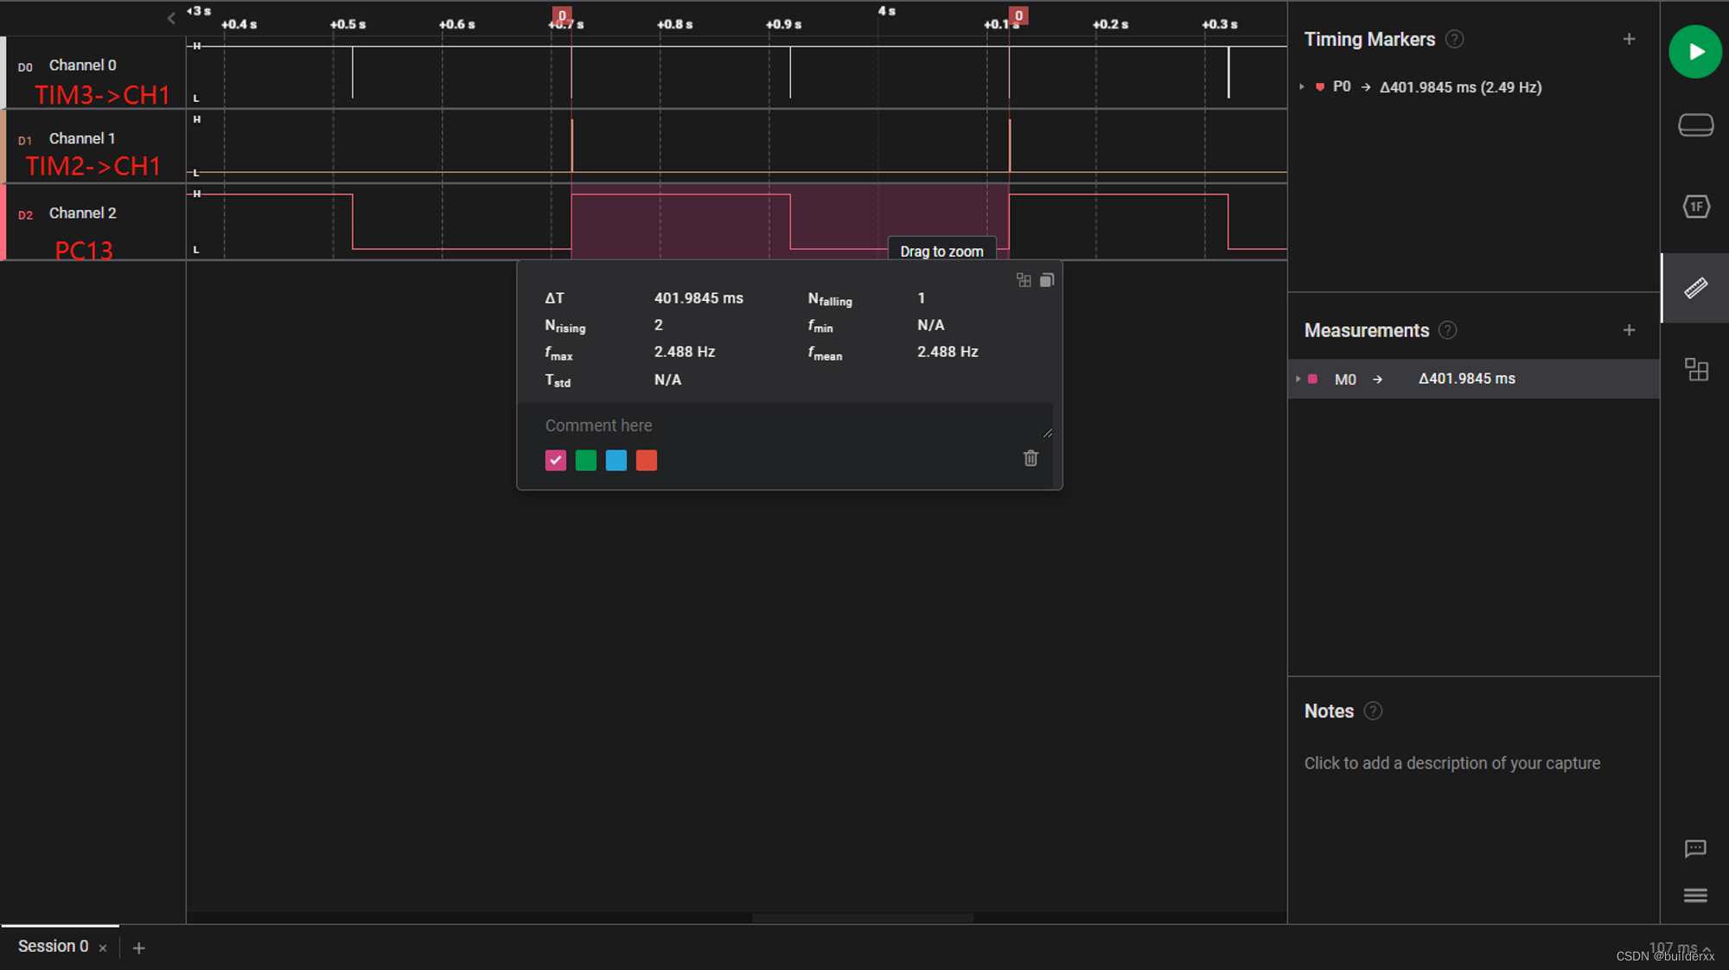
Task: Click the copy icon in measurement popup
Action: (x=1047, y=280)
